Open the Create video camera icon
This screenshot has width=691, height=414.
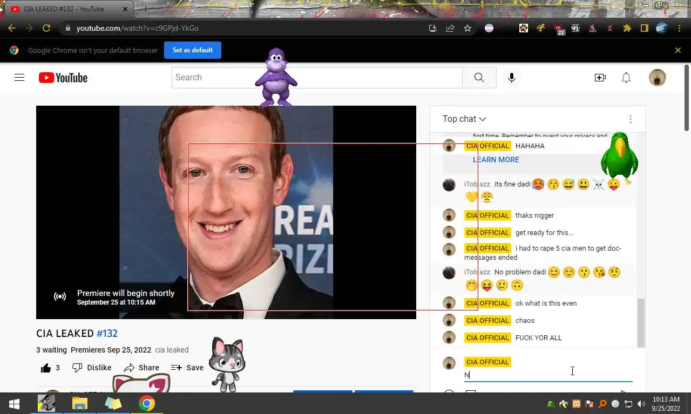(600, 78)
